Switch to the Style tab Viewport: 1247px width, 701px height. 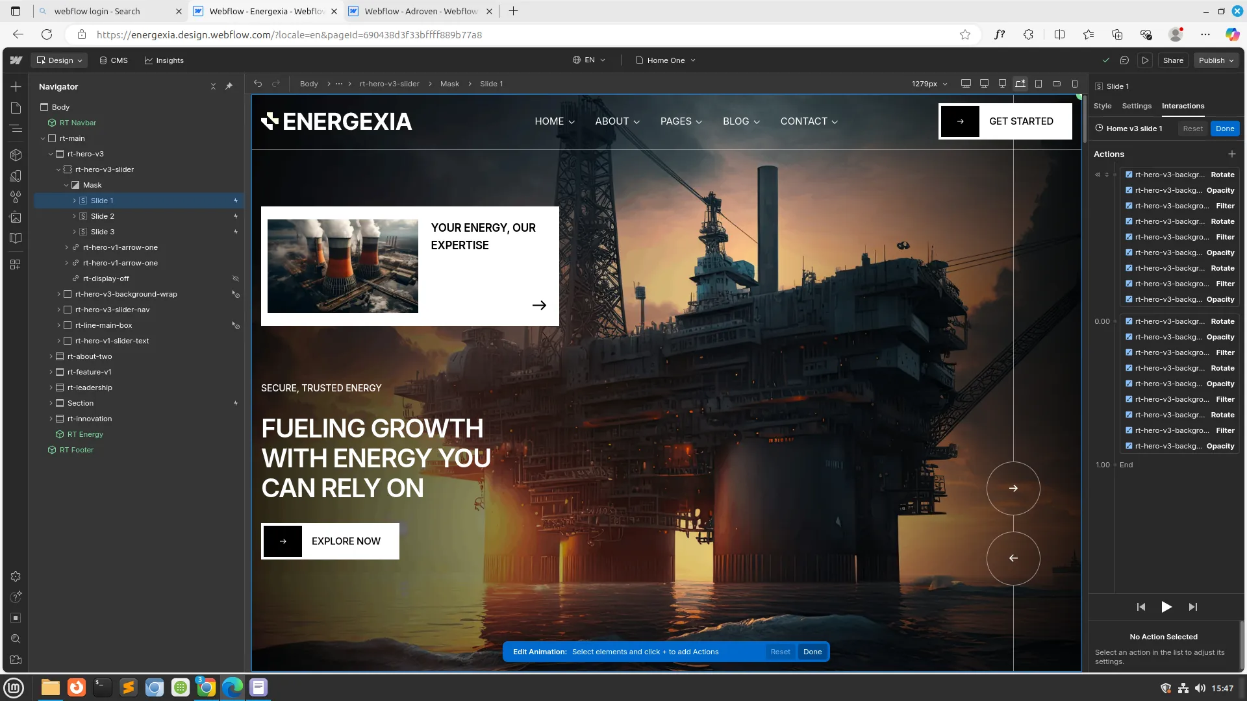(x=1102, y=106)
